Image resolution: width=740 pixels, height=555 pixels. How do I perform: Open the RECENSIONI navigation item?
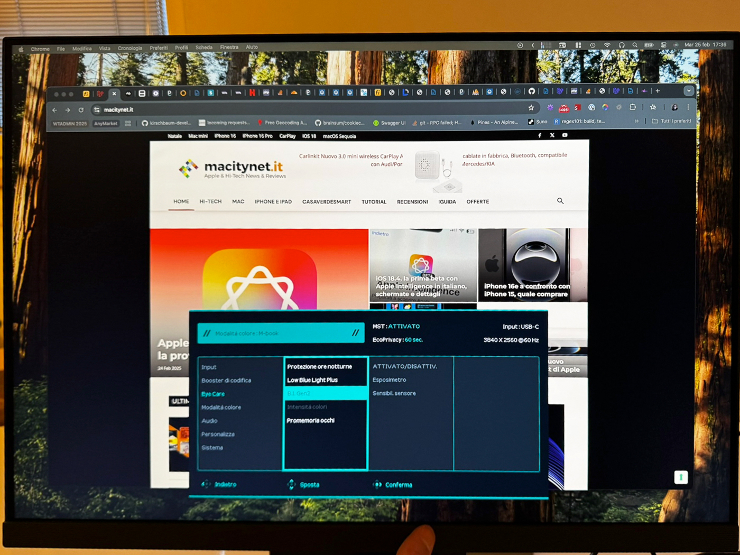click(412, 202)
